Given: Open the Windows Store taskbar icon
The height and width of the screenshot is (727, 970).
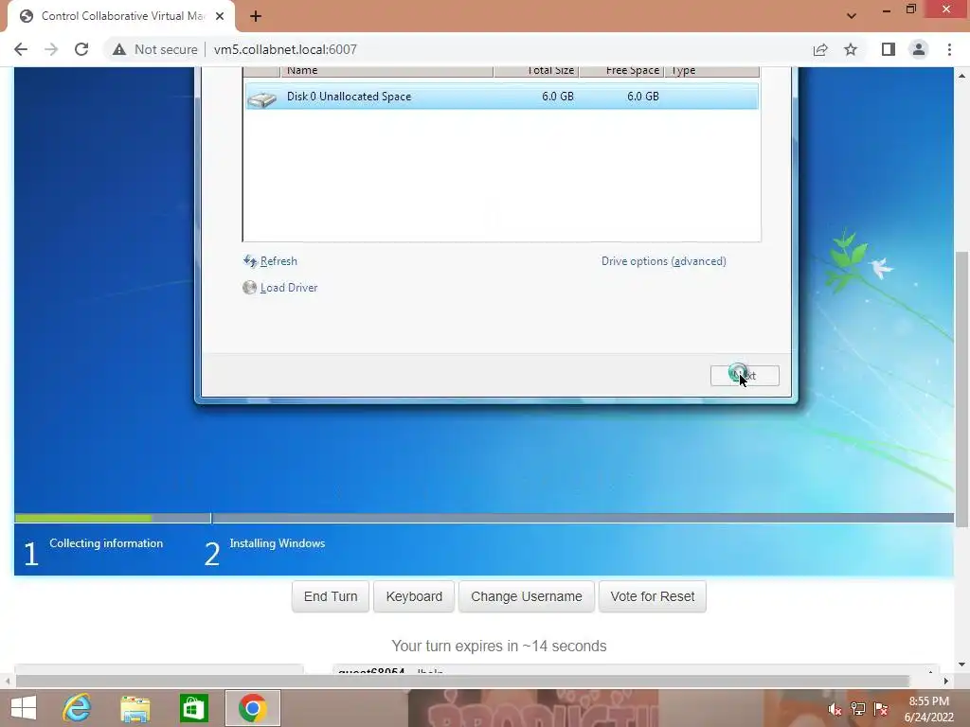Looking at the screenshot, I should [193, 708].
